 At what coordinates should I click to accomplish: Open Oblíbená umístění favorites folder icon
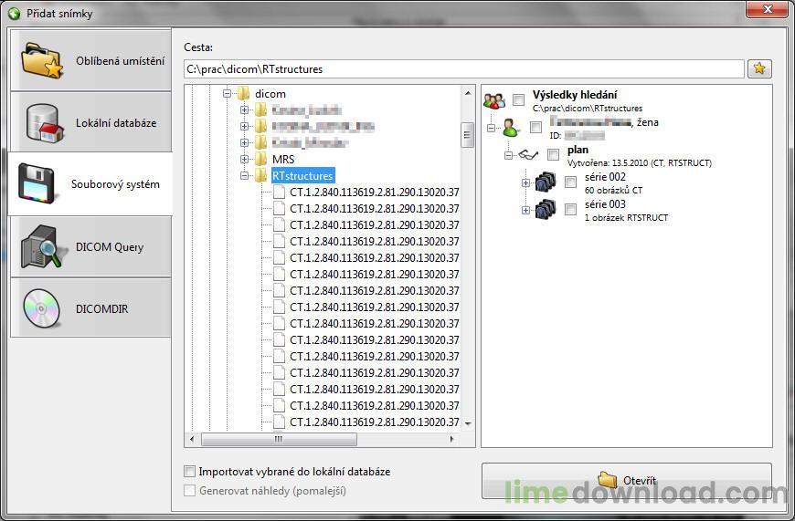[x=41, y=61]
